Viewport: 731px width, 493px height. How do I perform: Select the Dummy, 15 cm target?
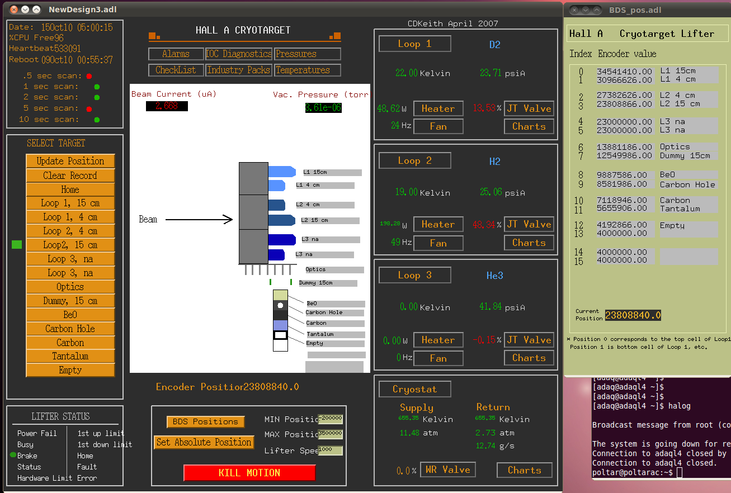[x=70, y=301]
